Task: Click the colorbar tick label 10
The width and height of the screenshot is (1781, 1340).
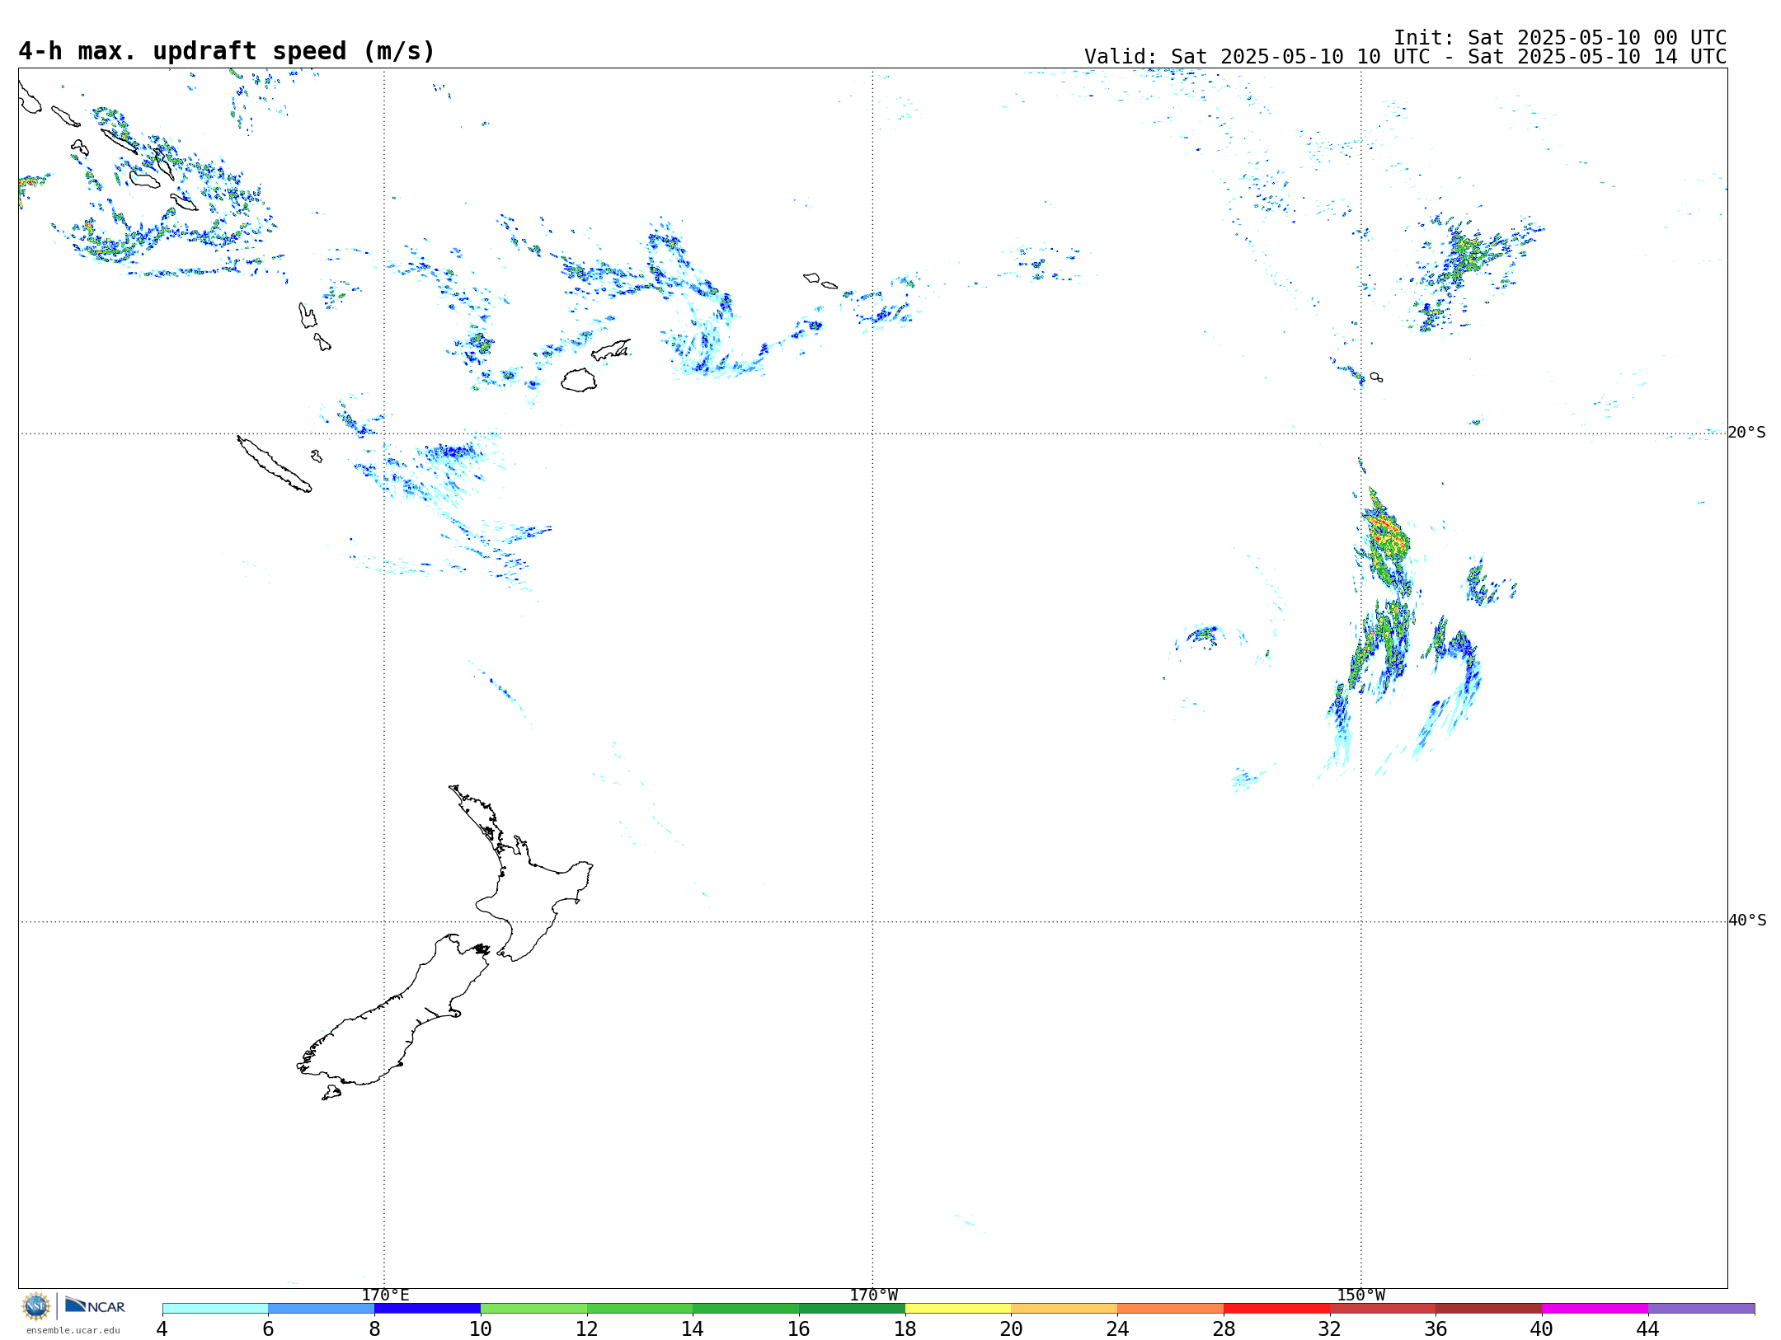Action: [481, 1328]
